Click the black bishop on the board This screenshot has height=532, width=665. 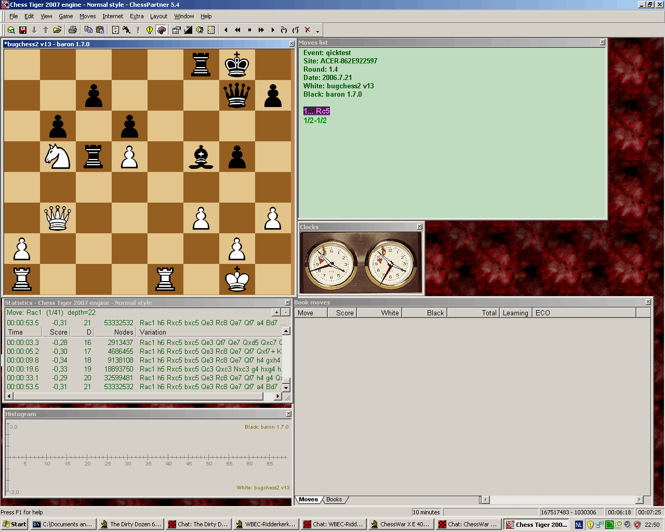tap(201, 157)
